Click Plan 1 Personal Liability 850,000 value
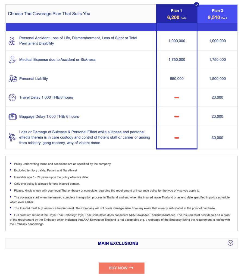This screenshot has width=241, height=278. pos(177,79)
